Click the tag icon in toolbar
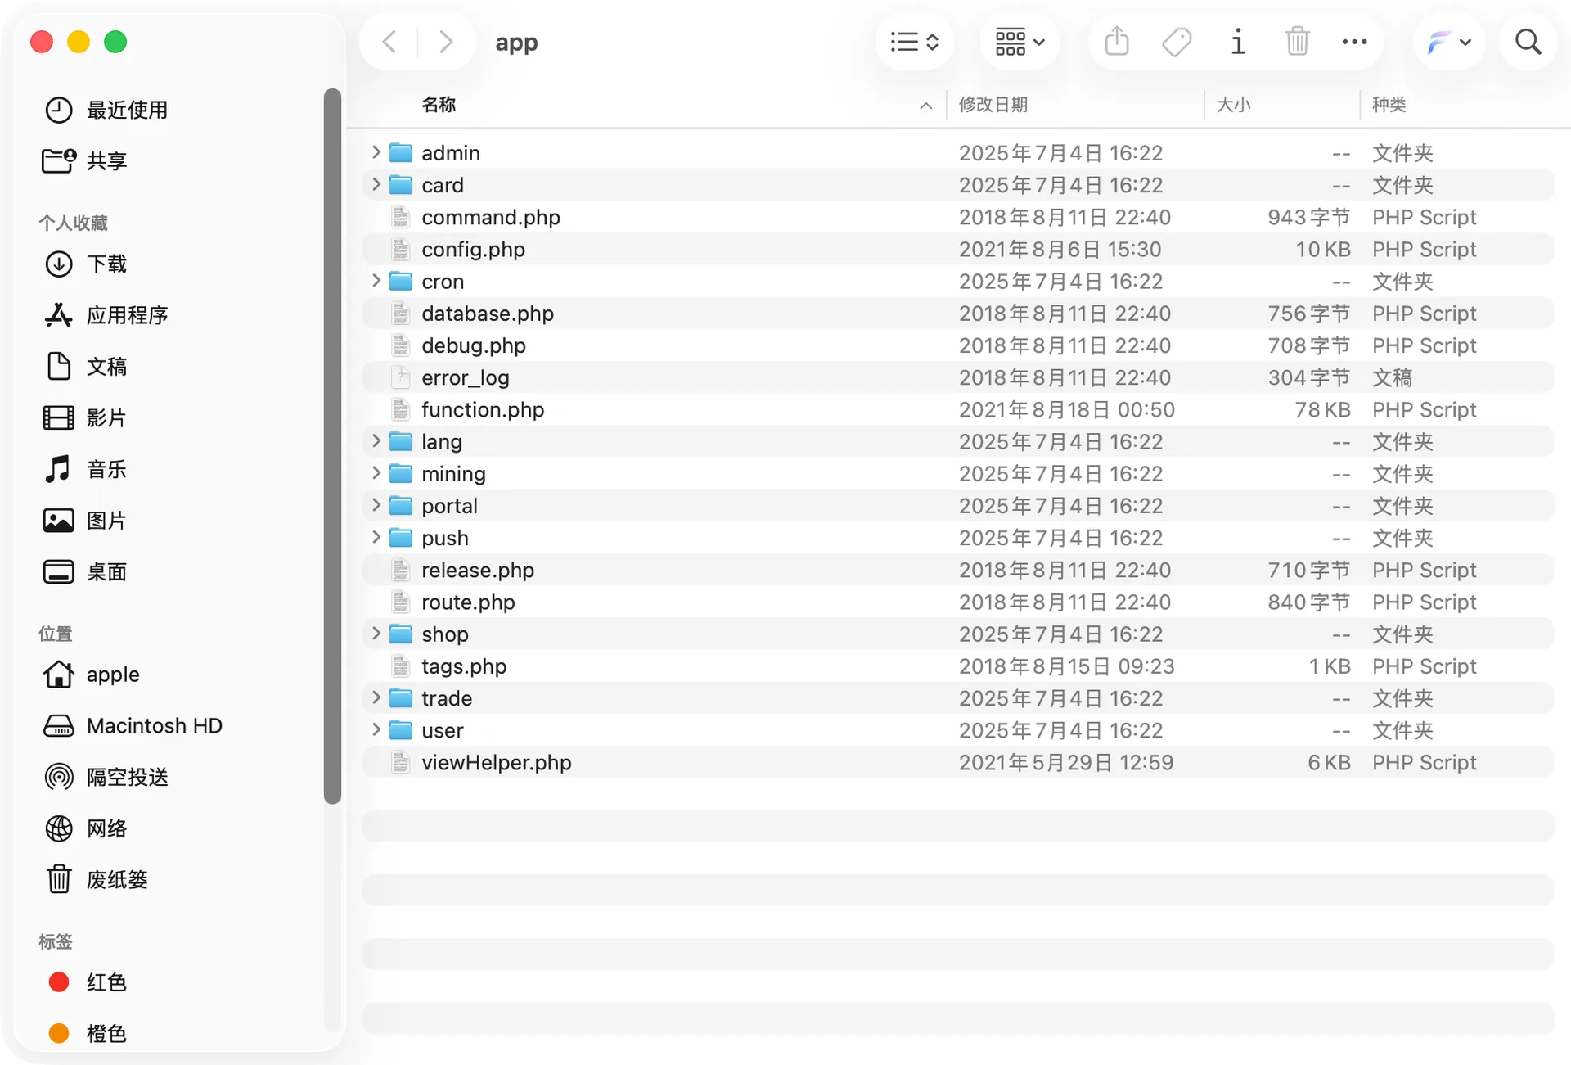This screenshot has width=1571, height=1065. [x=1177, y=42]
